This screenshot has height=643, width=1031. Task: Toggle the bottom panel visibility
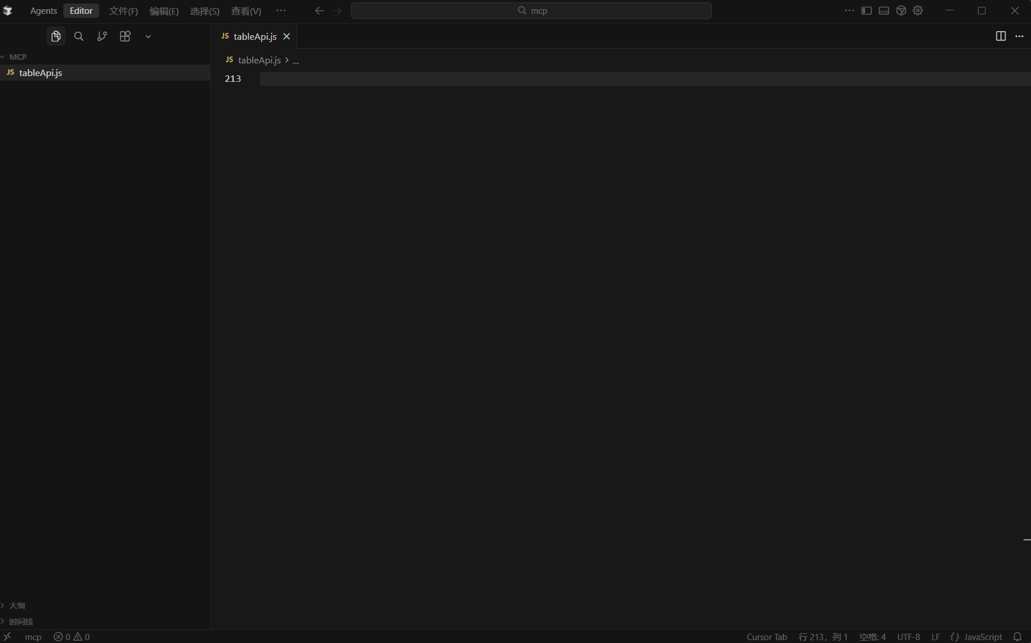coord(884,10)
